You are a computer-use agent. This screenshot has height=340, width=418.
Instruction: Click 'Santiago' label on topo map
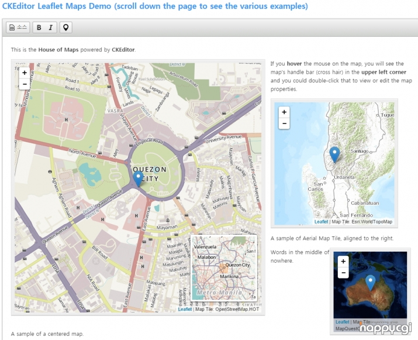tap(360, 151)
